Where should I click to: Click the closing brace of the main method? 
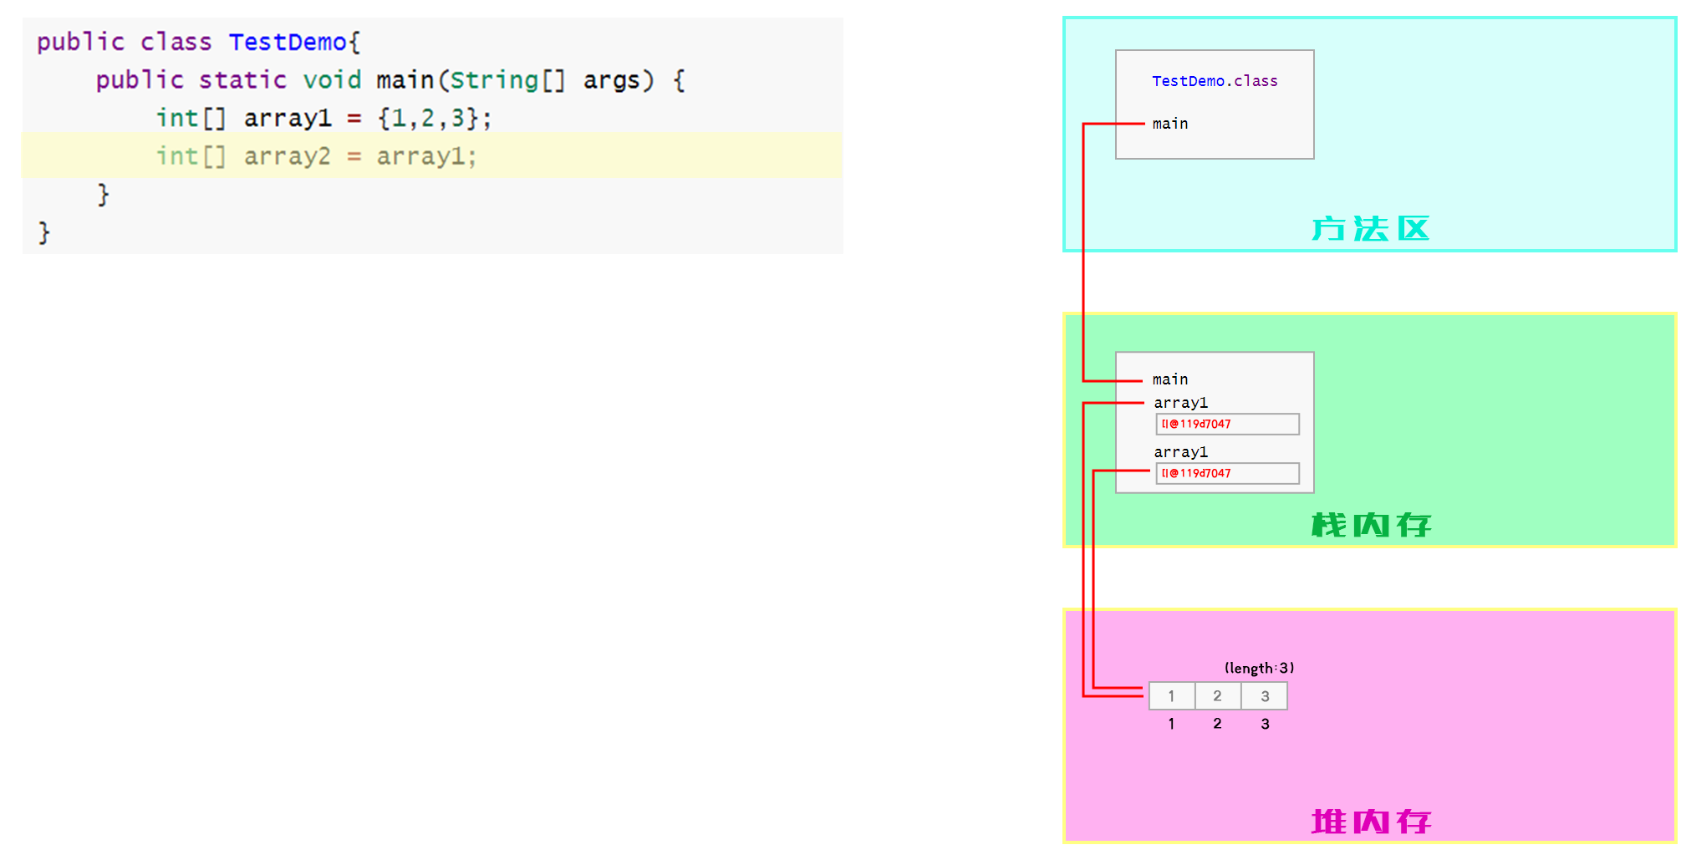pos(102,193)
